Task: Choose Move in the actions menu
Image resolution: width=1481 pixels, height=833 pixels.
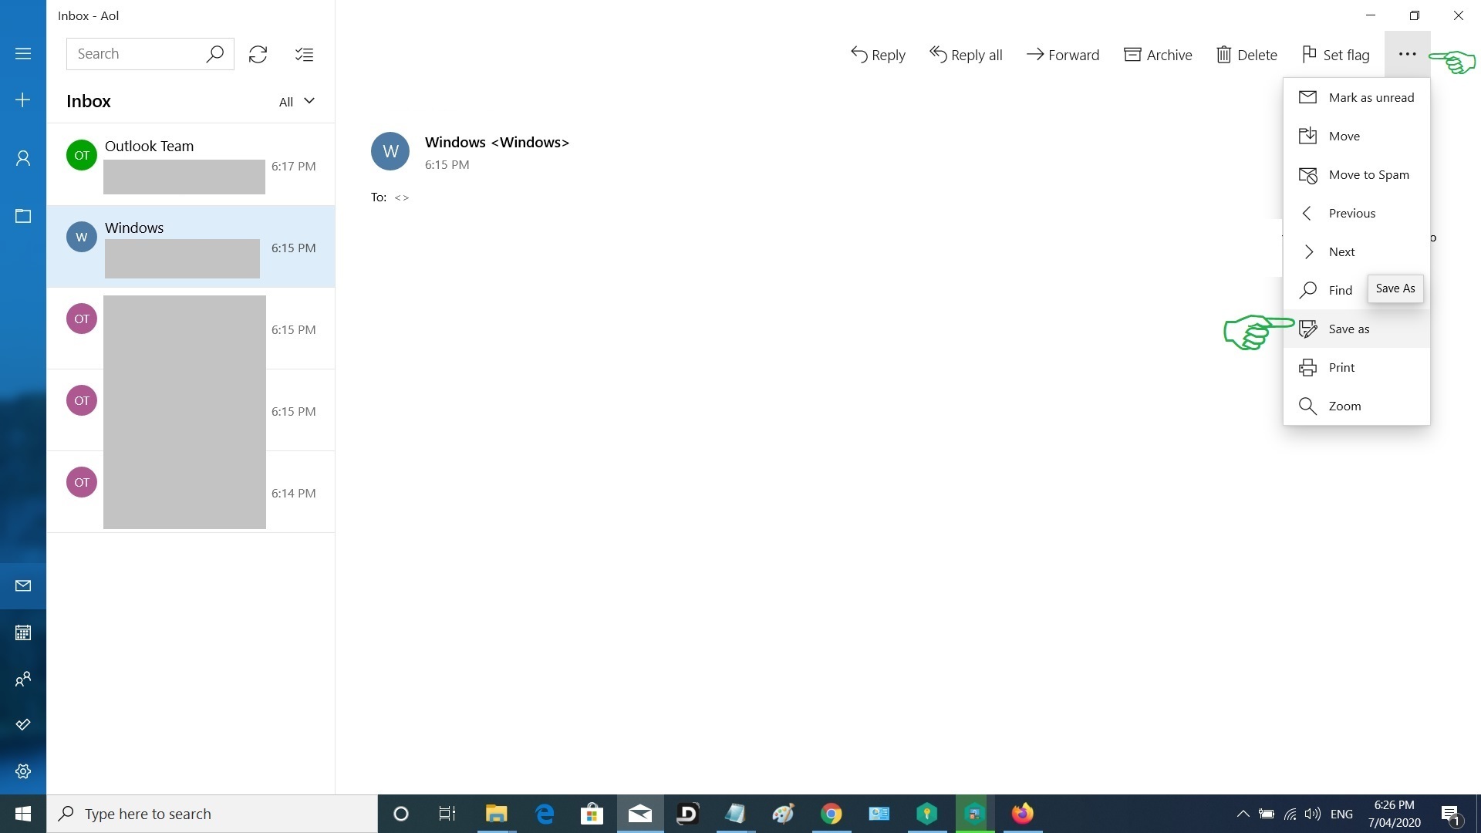Action: click(1356, 136)
